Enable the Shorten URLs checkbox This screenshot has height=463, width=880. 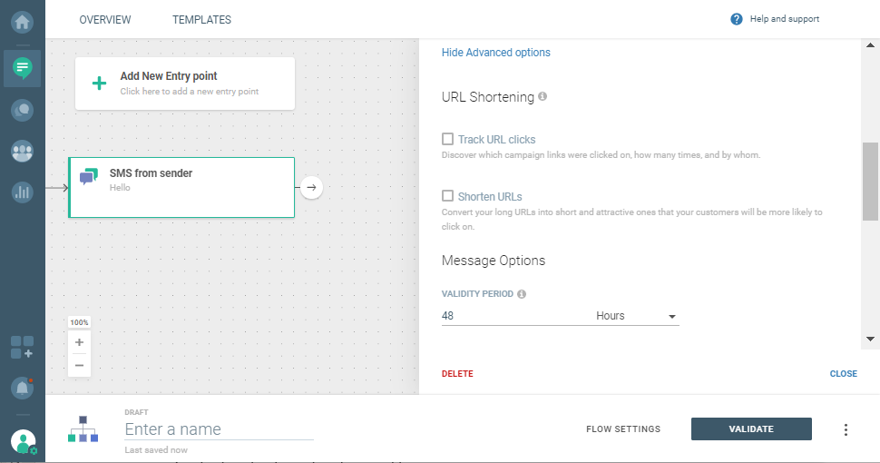[447, 196]
